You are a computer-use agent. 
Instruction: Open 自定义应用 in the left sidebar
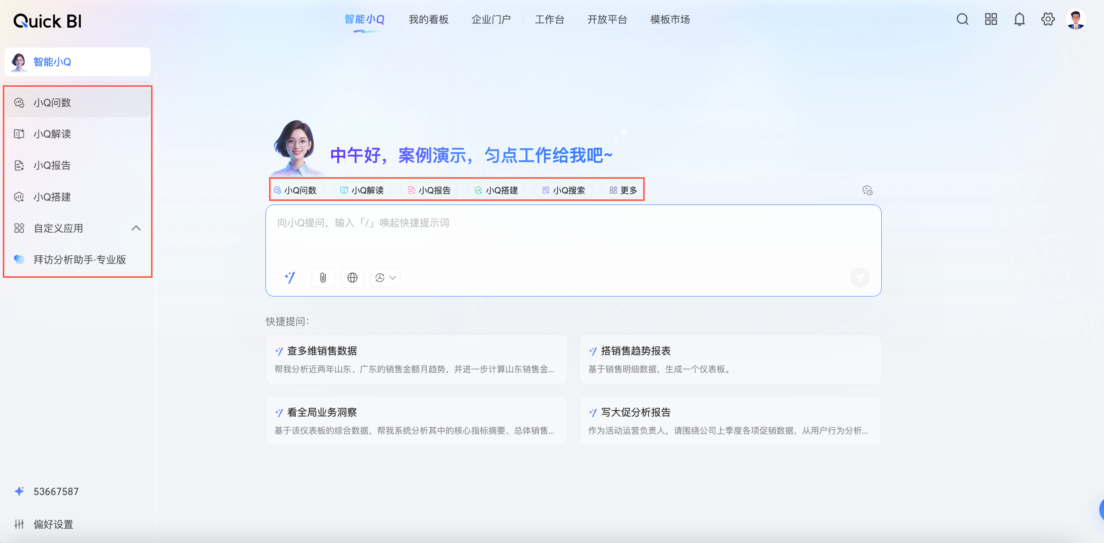[x=78, y=228]
